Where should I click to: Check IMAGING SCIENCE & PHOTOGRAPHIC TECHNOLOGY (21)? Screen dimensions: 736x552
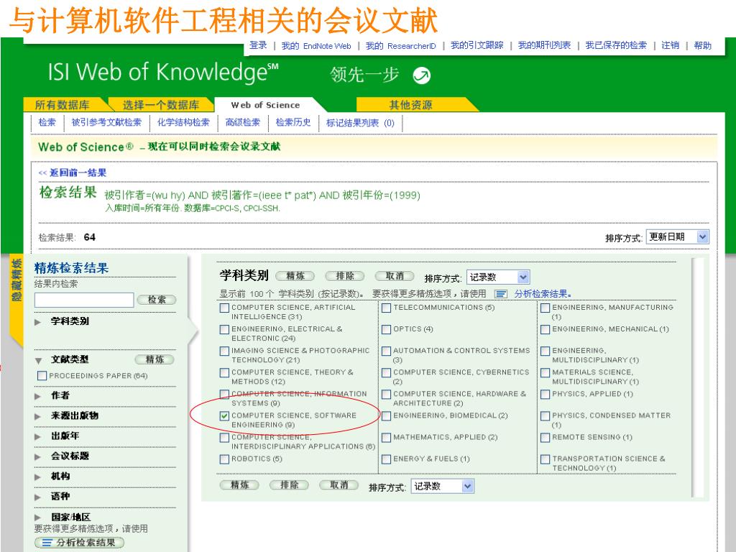point(224,351)
